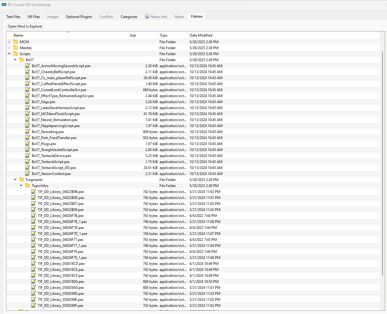The image size is (387, 314).
Task: Open the Conflicts tab
Action: 106,17
